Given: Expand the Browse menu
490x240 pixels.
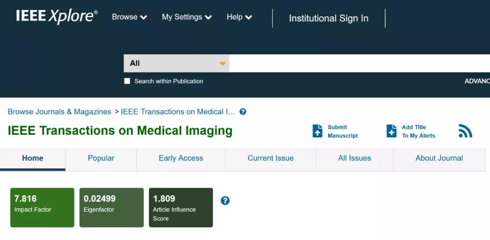Looking at the screenshot, I should [129, 17].
